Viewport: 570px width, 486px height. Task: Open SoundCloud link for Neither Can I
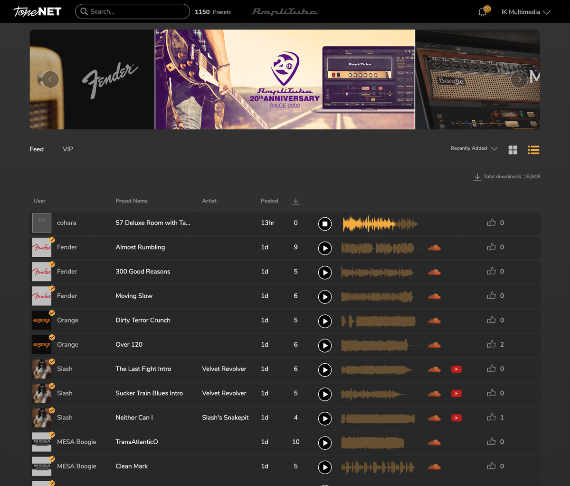pyautogui.click(x=434, y=418)
